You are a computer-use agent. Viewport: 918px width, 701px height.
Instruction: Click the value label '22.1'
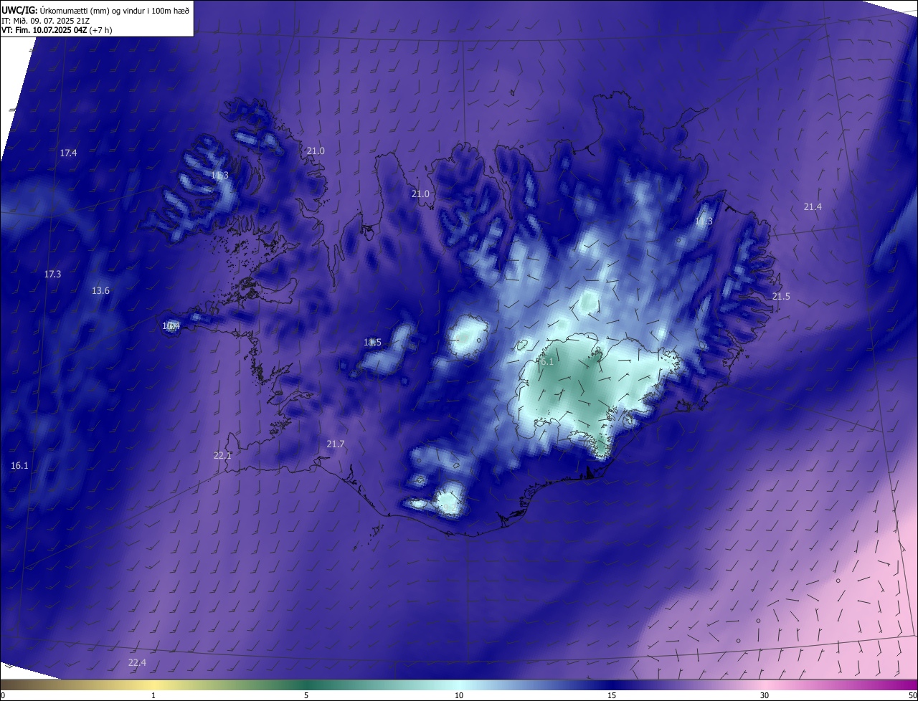(222, 455)
